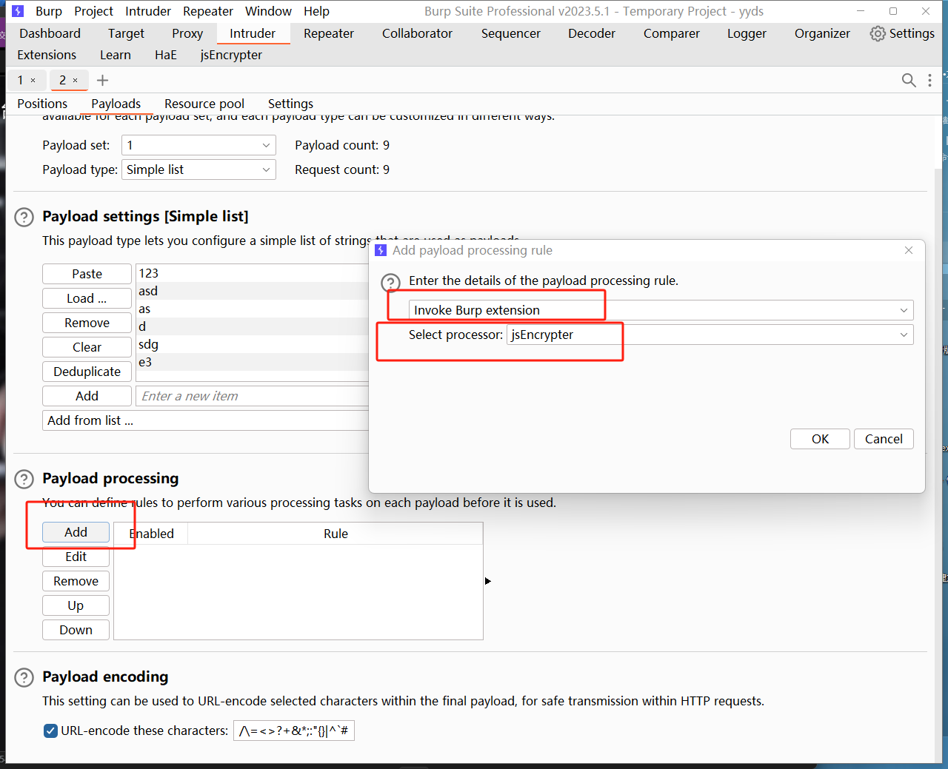Screen dimensions: 948x769
Task: Click the Burp logo icon in title bar
Action: [x=18, y=11]
